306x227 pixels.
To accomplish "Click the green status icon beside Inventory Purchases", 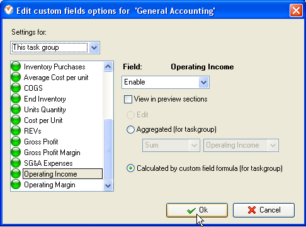I will [16, 66].
